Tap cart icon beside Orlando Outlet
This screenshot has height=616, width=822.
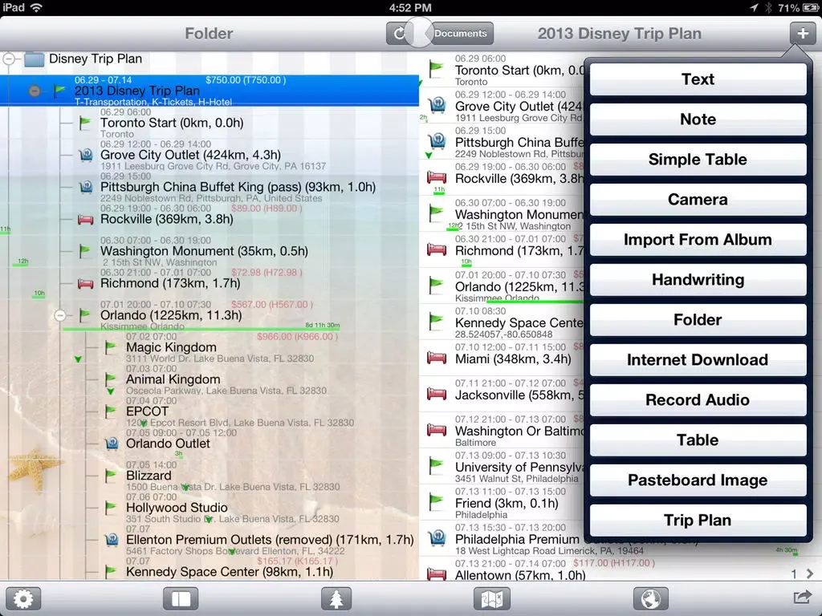[112, 444]
